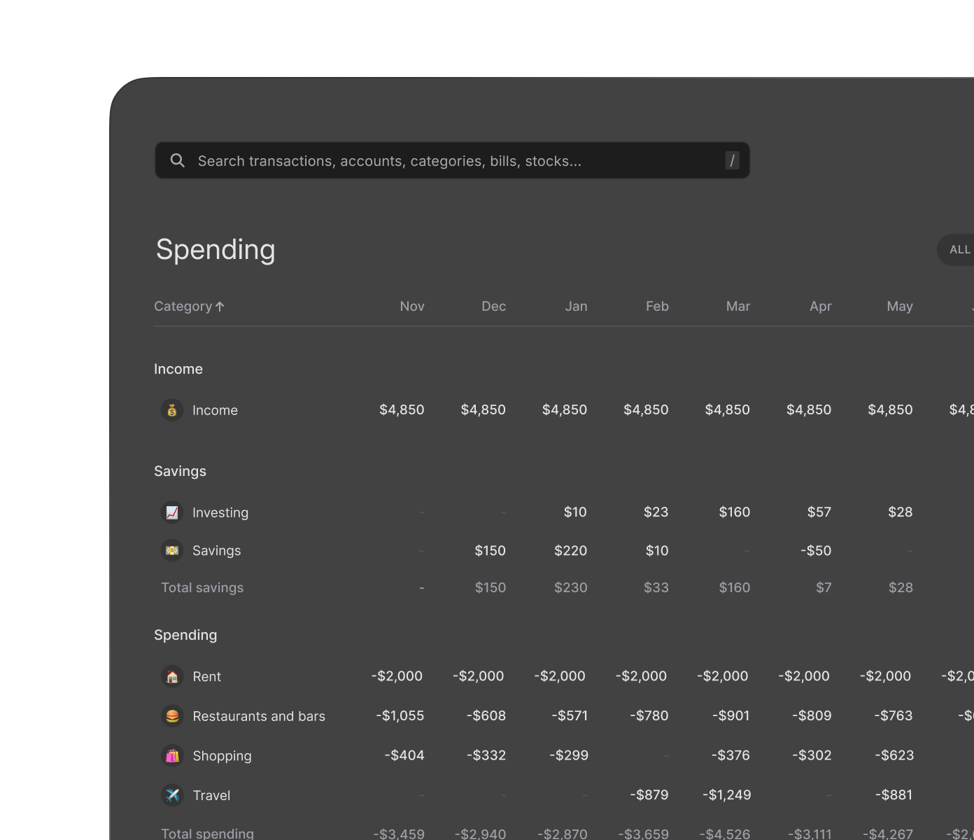The image size is (974, 840).
Task: Open the Investing category row
Action: [220, 512]
